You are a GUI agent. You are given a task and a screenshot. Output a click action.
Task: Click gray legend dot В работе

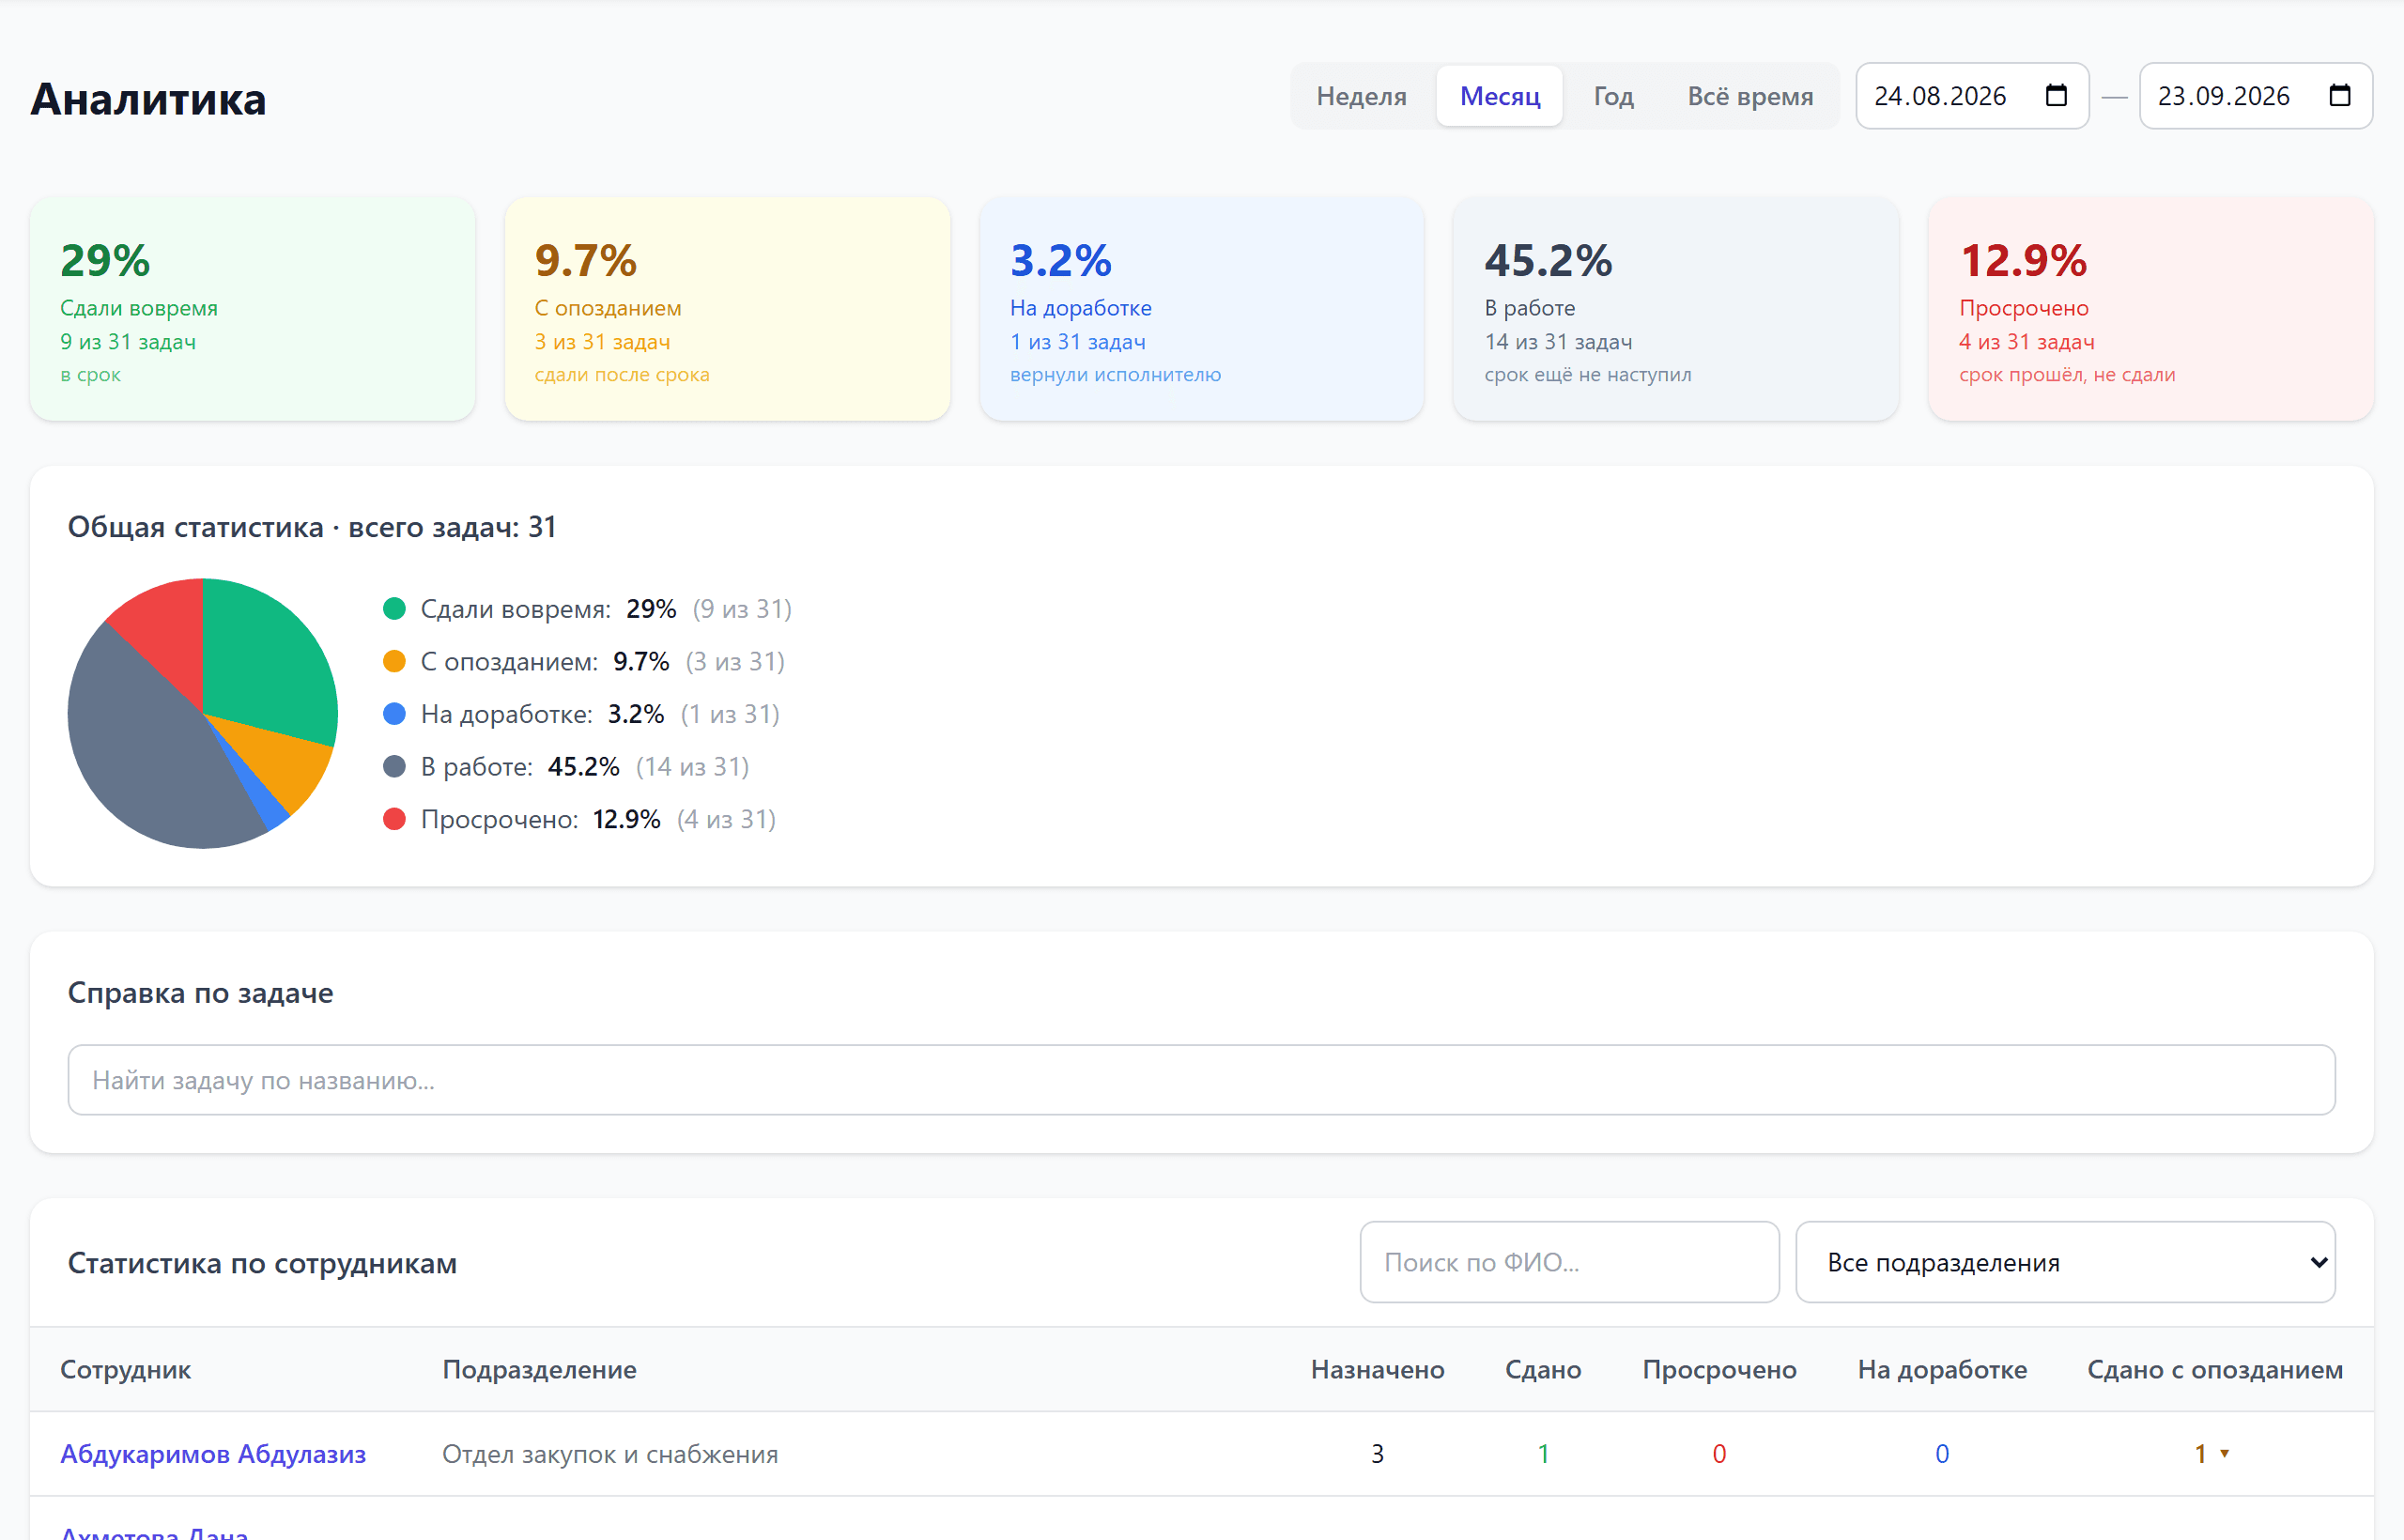click(x=394, y=766)
